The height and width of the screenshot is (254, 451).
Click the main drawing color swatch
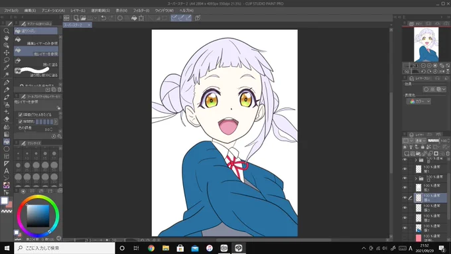click(x=5, y=200)
